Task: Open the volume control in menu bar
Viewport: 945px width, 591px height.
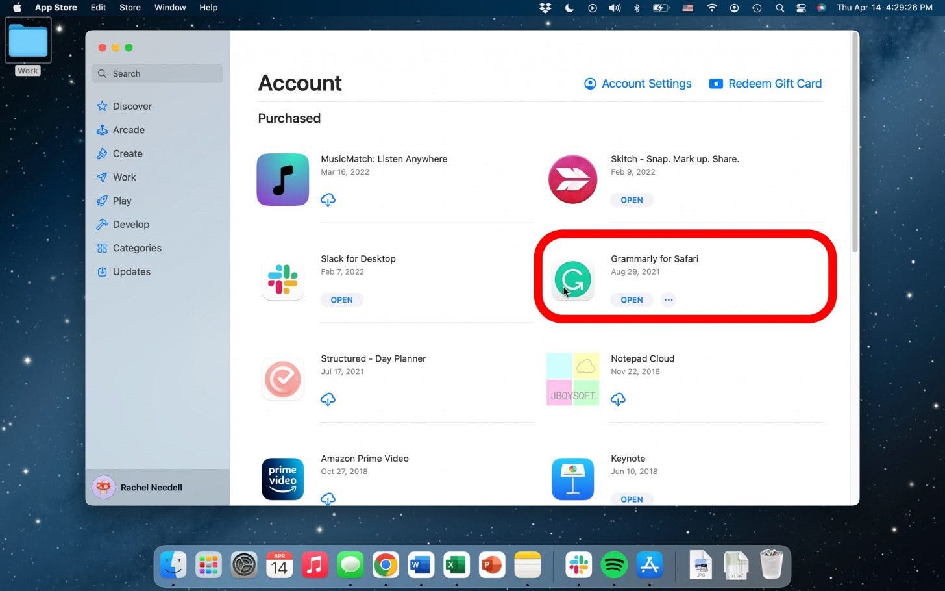Action: click(614, 8)
